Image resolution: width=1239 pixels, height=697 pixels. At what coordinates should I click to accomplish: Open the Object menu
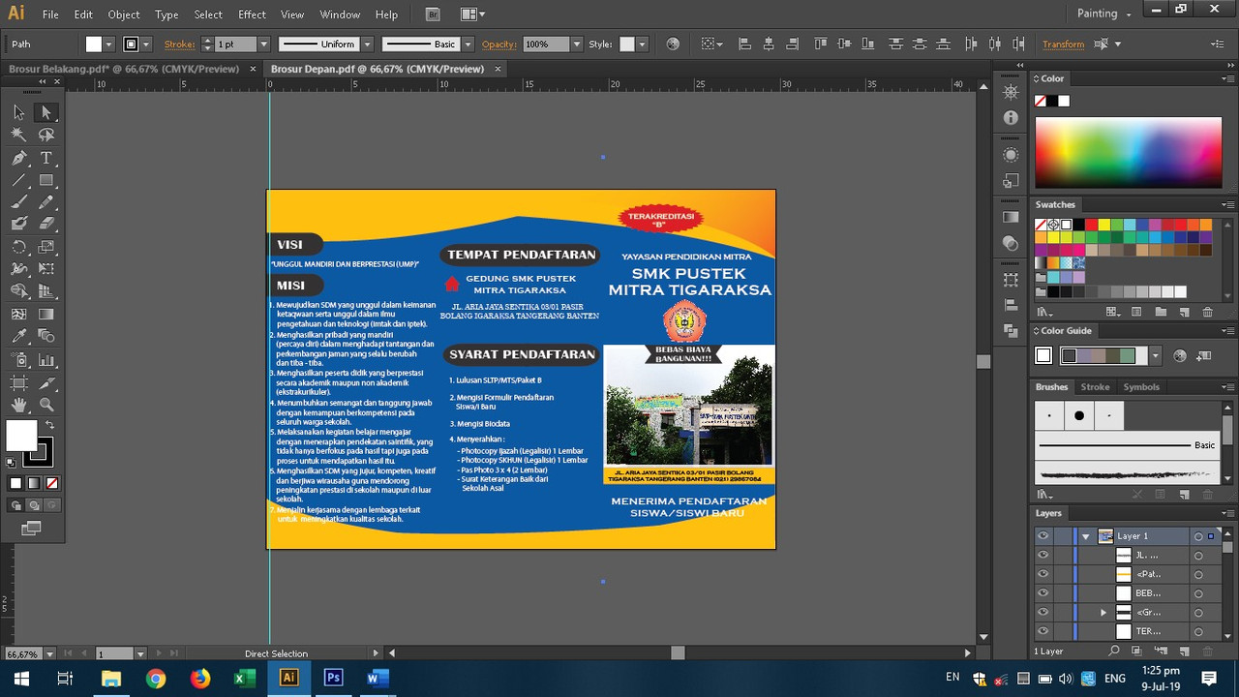[124, 15]
